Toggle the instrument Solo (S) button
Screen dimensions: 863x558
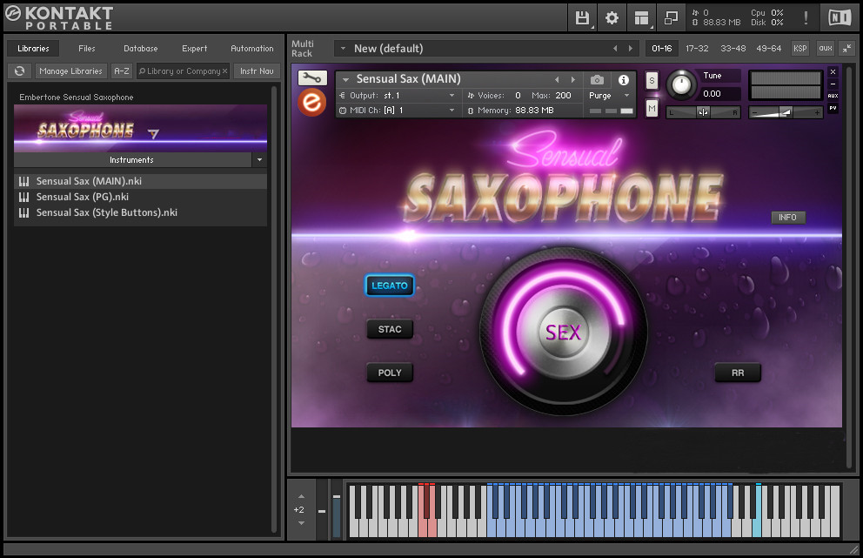pos(652,81)
